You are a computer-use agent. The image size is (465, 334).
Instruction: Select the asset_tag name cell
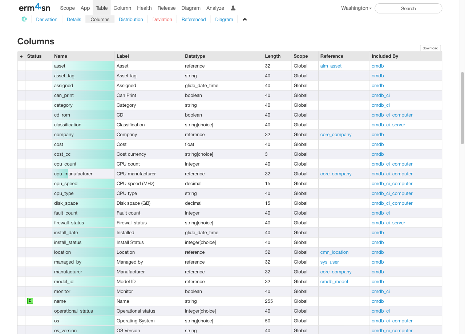(84, 76)
